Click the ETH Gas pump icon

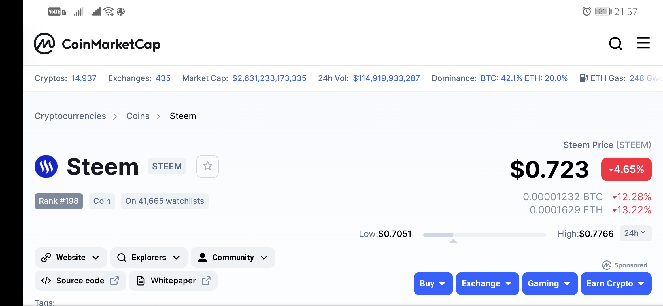click(x=584, y=78)
